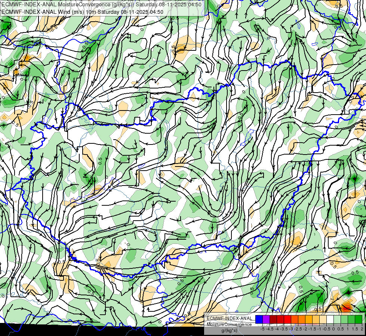Click the 0 value on the legend scale
This screenshot has width=366, height=336.
(333, 329)
